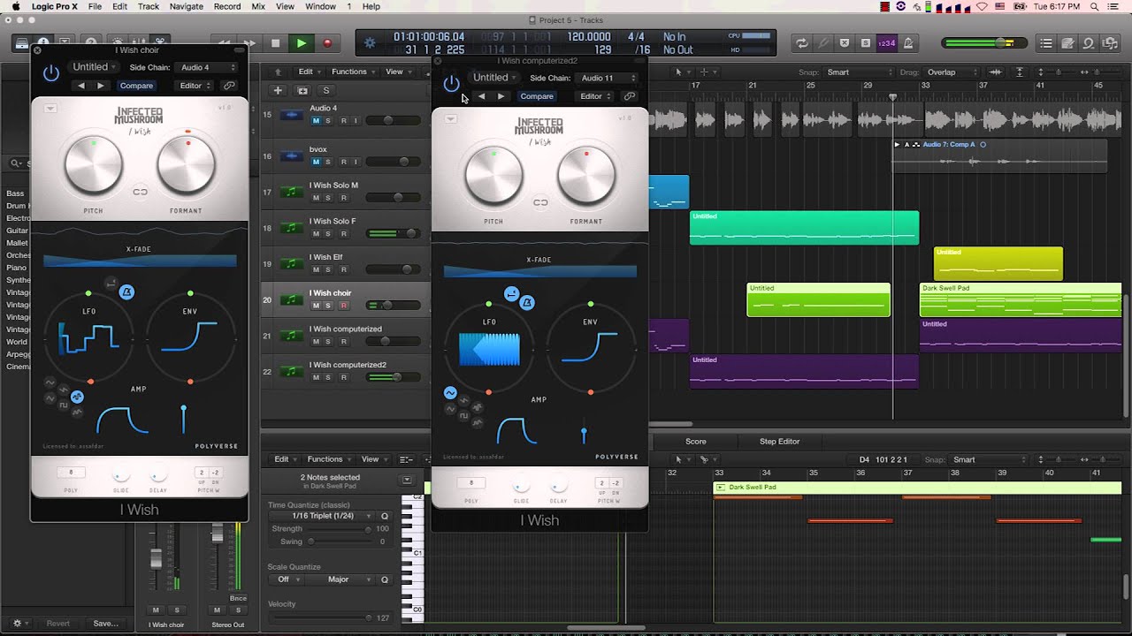Open the File menu
This screenshot has width=1132, height=636.
click(95, 6)
